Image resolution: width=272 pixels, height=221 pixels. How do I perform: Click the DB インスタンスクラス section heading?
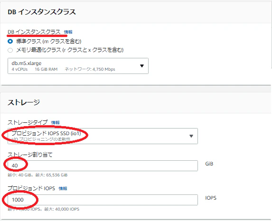(x=42, y=12)
